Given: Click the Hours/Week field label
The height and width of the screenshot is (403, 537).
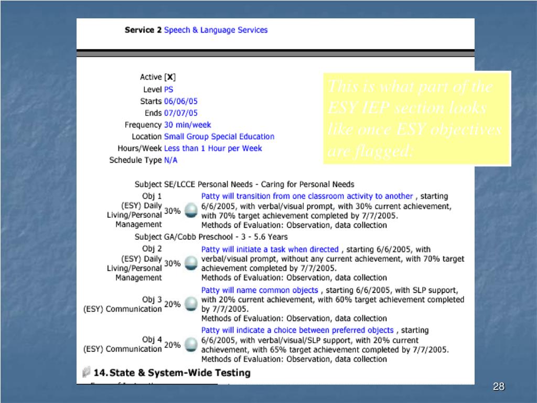Looking at the screenshot, I should coord(139,149).
